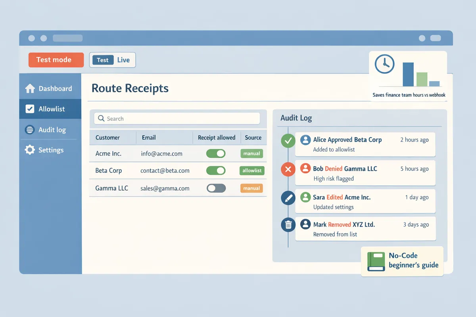Select the pencil edit icon next to Sara's entry
The height and width of the screenshot is (317, 476).
coord(288,197)
